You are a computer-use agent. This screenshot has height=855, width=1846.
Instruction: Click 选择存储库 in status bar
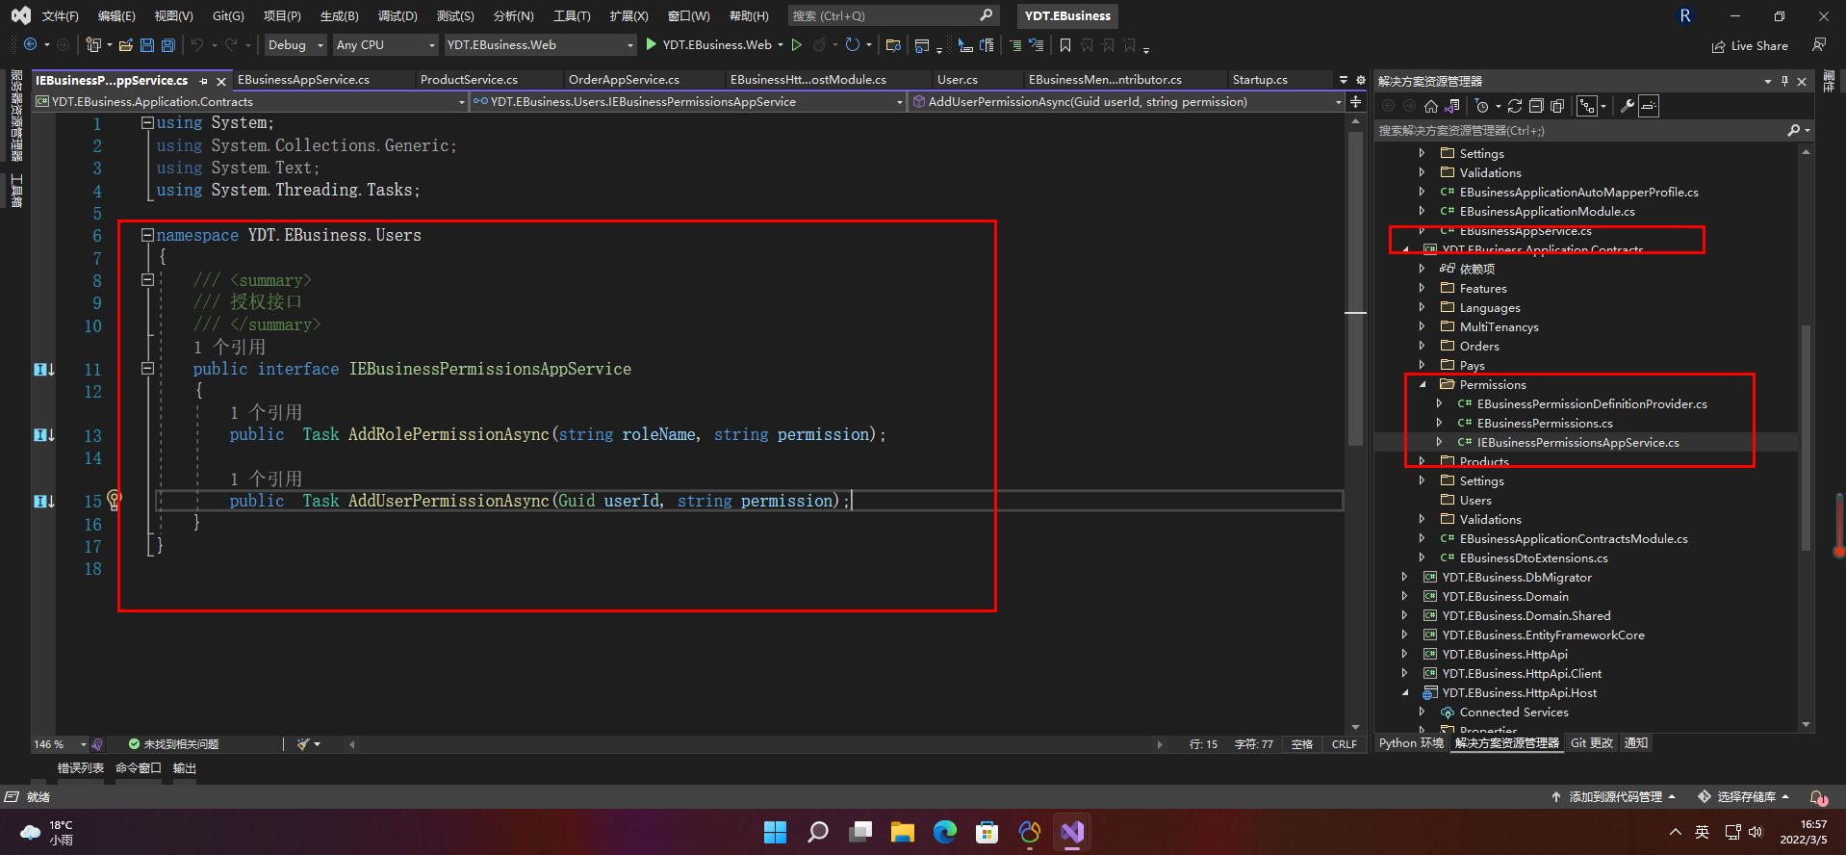click(1744, 796)
